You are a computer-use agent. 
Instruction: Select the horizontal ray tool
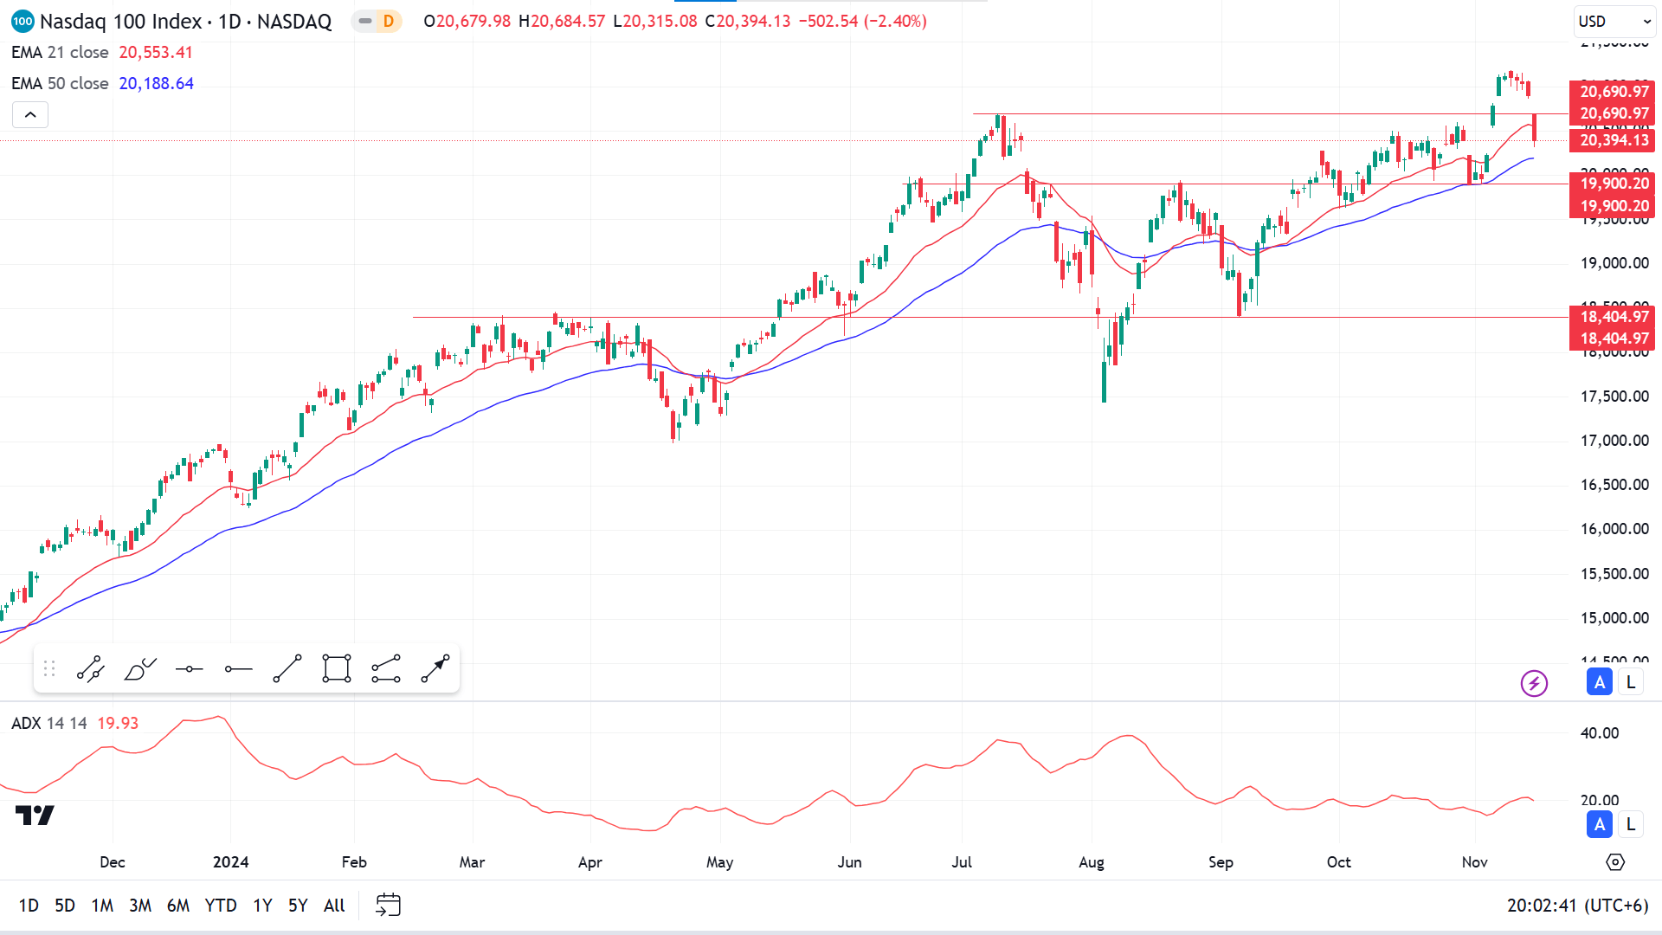238,669
